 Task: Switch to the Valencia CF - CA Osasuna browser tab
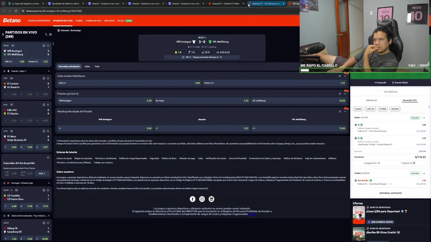(x=266, y=3)
